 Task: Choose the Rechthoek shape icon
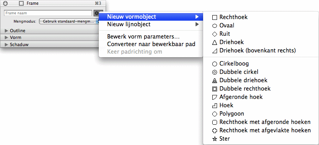(x=214, y=17)
